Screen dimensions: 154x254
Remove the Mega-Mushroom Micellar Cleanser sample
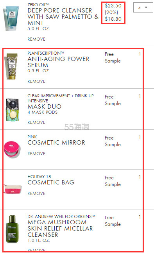pyautogui.click(x=36, y=250)
